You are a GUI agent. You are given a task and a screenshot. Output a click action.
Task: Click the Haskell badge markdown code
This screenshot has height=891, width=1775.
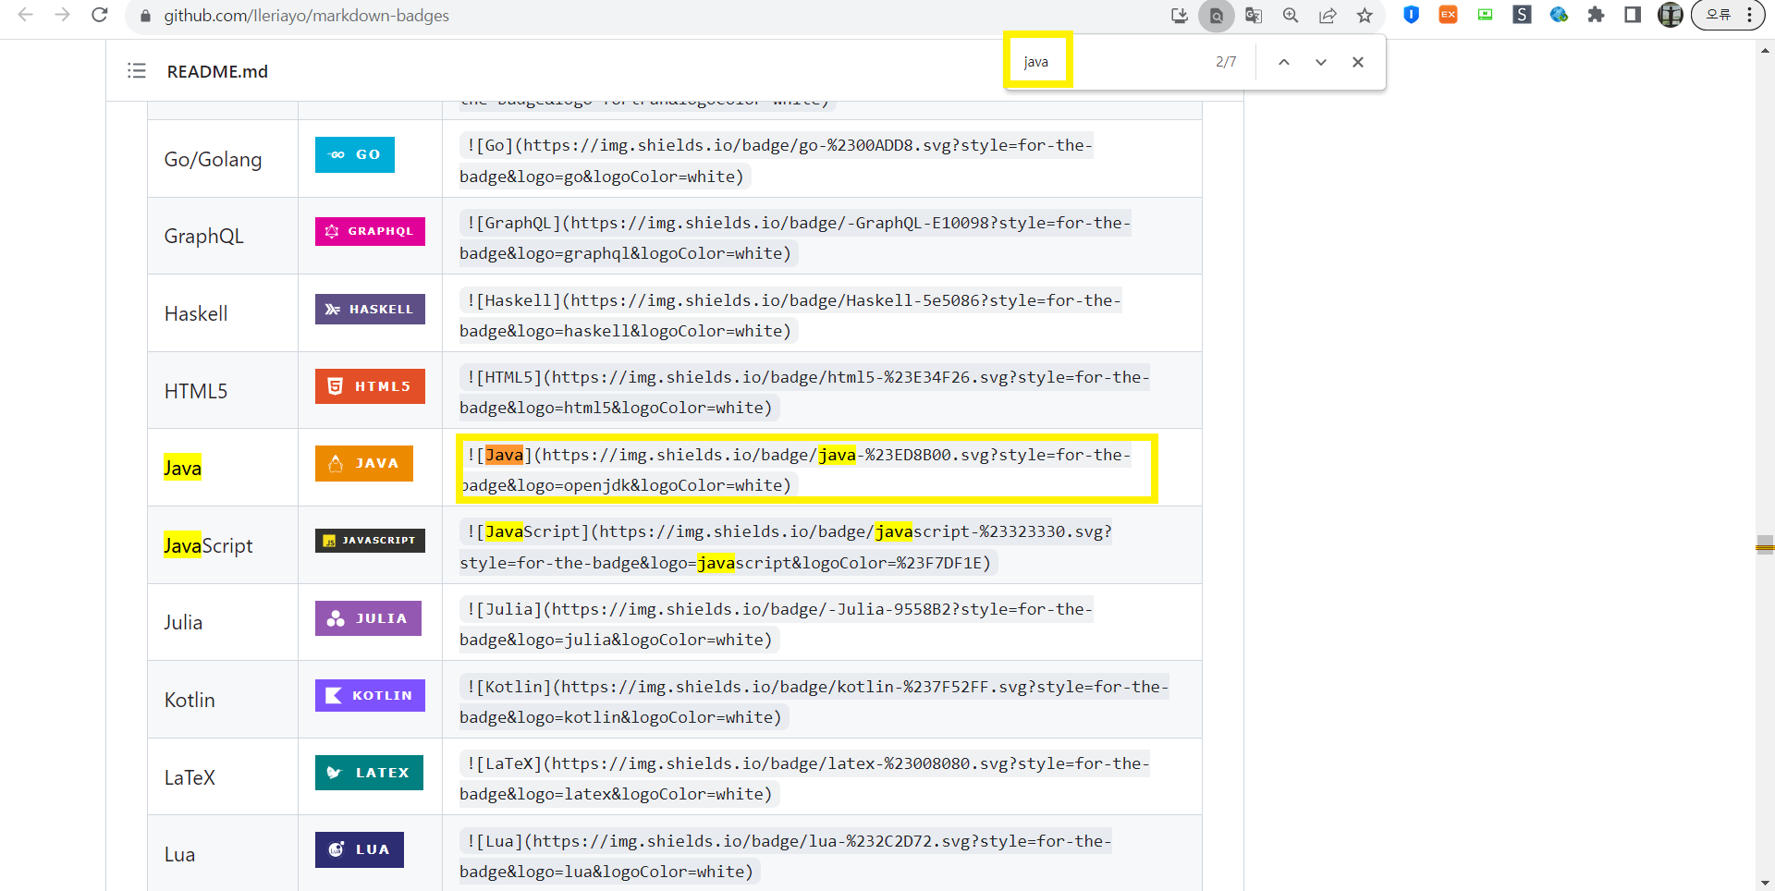790,315
